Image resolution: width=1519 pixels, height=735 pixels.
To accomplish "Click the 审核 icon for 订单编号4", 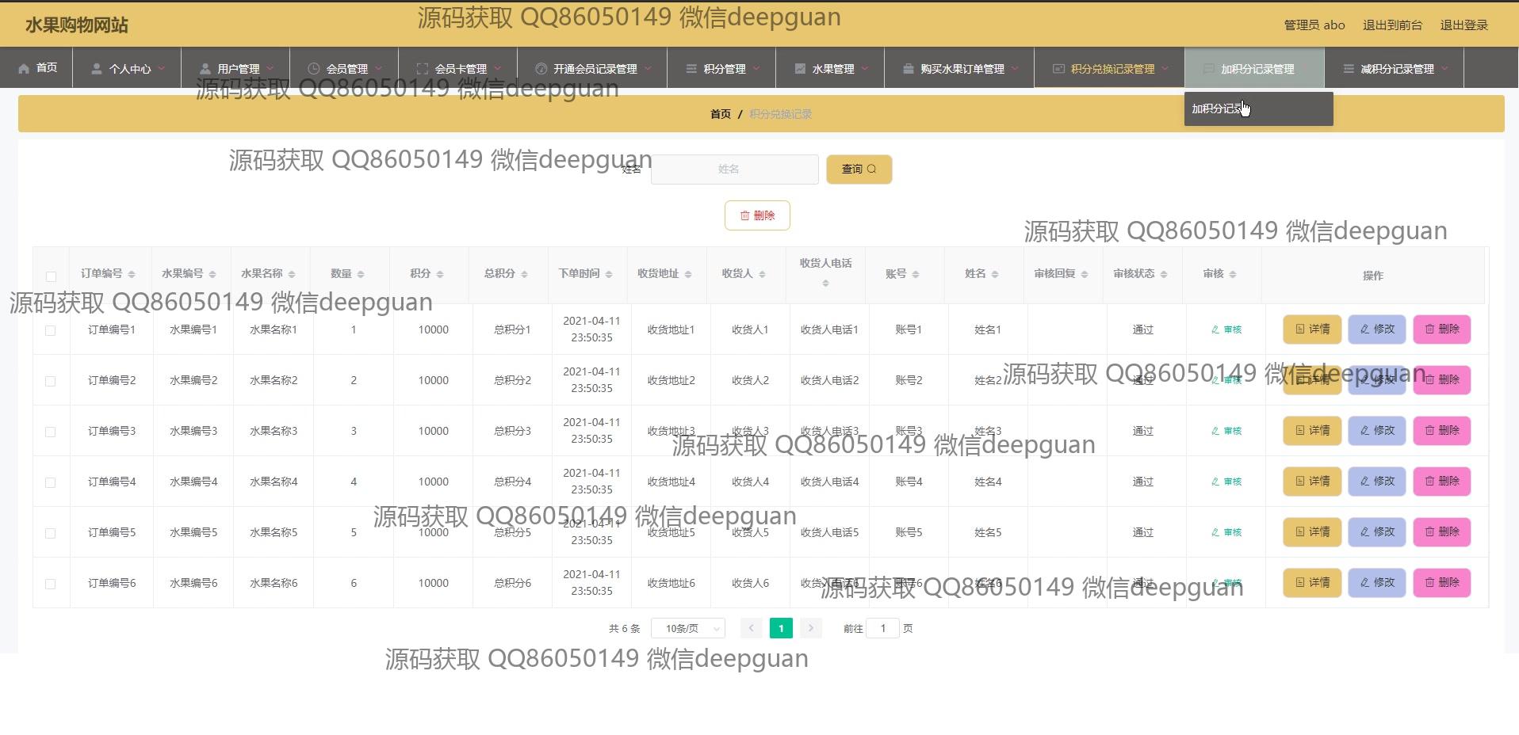I will pos(1215,482).
